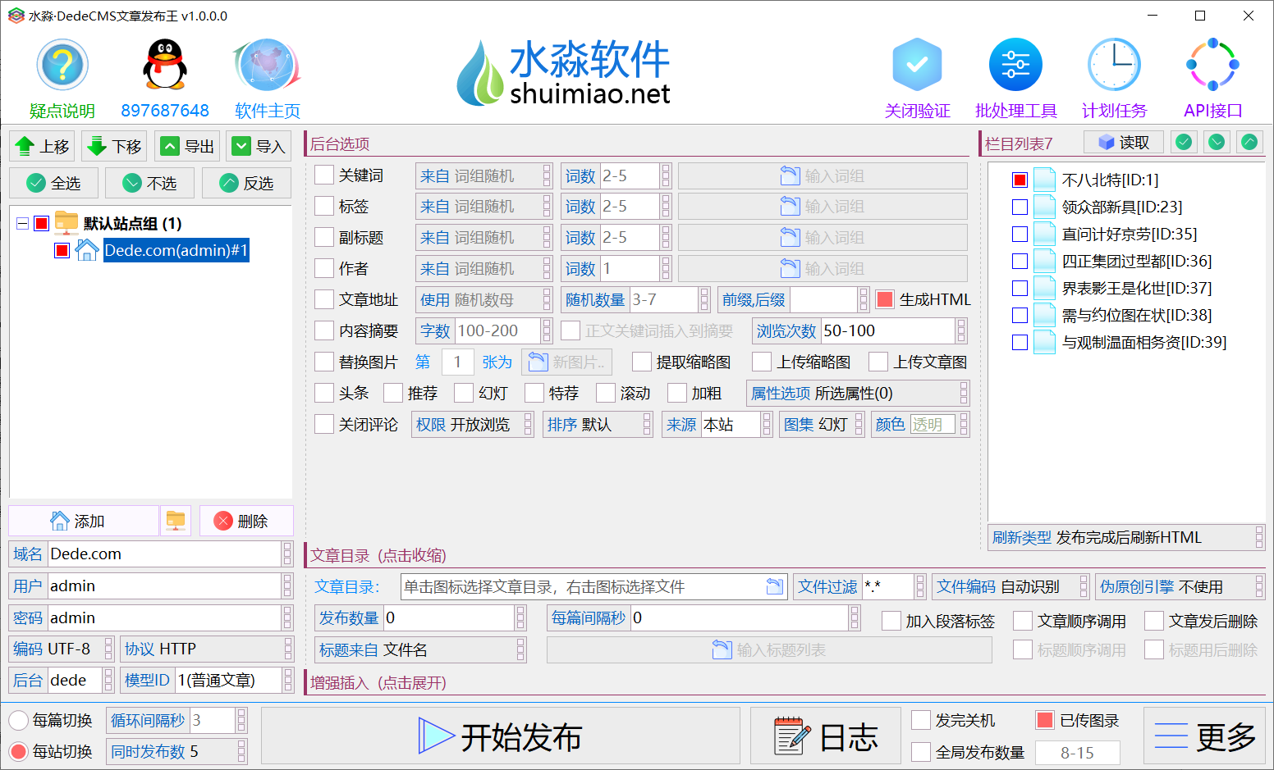Click the folder group icon beside 添加
Viewport: 1274px width, 770px height.
176,521
